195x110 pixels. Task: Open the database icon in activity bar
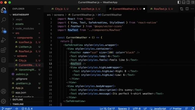(x=3, y=60)
